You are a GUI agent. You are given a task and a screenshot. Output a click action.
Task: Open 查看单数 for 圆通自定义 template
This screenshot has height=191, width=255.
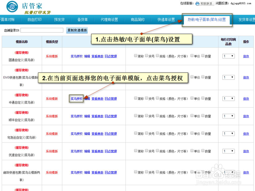[x=97, y=56]
